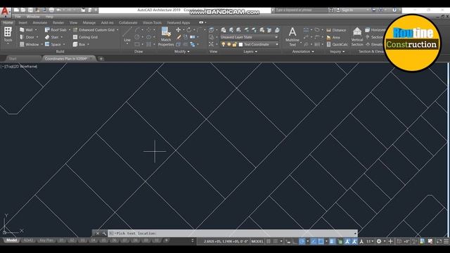Screen dimensions: 450x253
Task: Toggle polar tracking in status bar
Action: pyautogui.click(x=302, y=241)
